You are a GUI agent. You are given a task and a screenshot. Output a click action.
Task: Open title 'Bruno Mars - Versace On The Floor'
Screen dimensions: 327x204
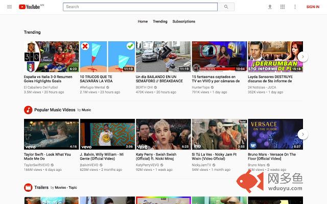pos(272,157)
